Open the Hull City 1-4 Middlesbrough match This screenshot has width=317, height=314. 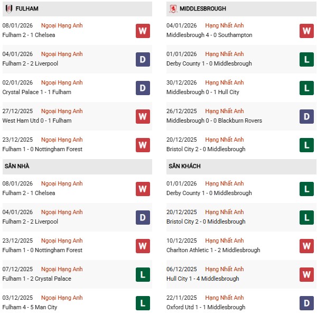tap(202, 279)
